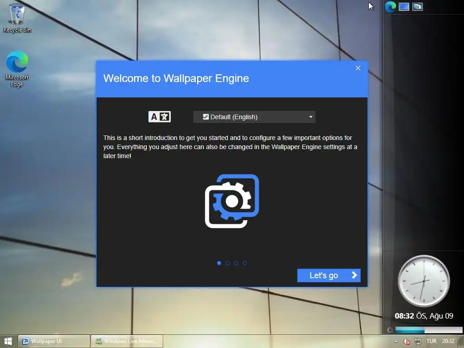Screen dimensions: 464x348
Task: Click the muted volume tray icon
Action: tap(406, 341)
